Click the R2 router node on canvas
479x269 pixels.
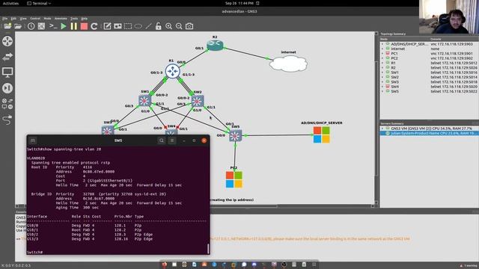(x=215, y=45)
